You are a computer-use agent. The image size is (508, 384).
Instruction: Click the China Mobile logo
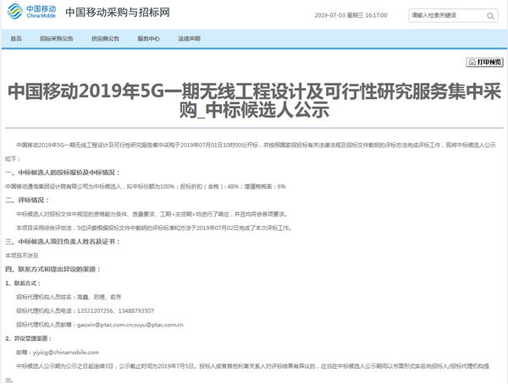31,11
